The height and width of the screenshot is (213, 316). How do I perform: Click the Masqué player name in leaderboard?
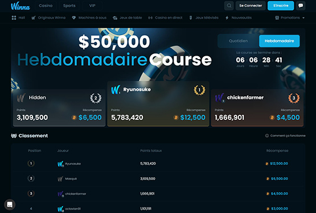pyautogui.click(x=71, y=178)
